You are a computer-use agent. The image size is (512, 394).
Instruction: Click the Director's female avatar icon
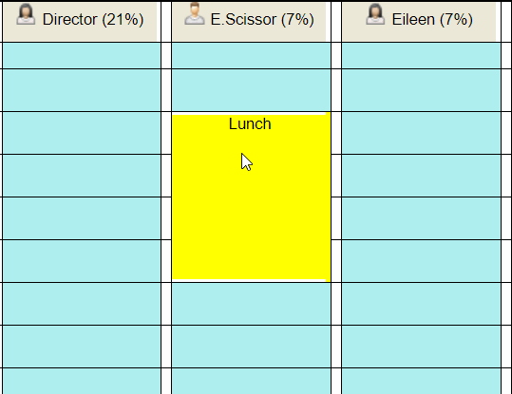click(x=26, y=14)
